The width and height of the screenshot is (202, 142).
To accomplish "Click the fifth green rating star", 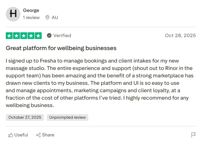I will pos(38,36).
